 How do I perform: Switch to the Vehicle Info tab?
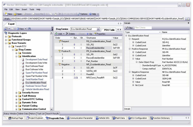coord(103,118)
